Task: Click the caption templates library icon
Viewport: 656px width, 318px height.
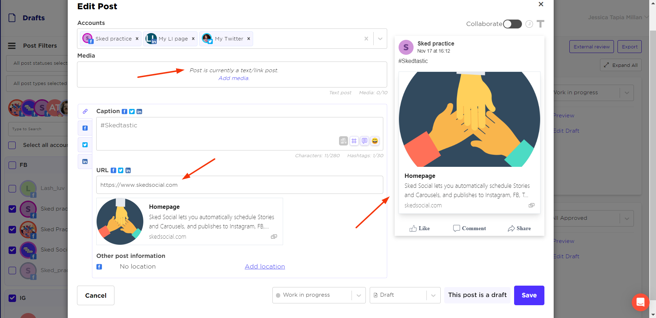Action: [343, 141]
